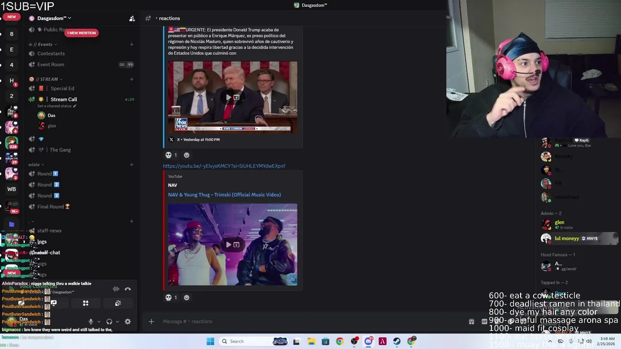Open server folder labeled H
The height and width of the screenshot is (349, 621).
point(12,80)
